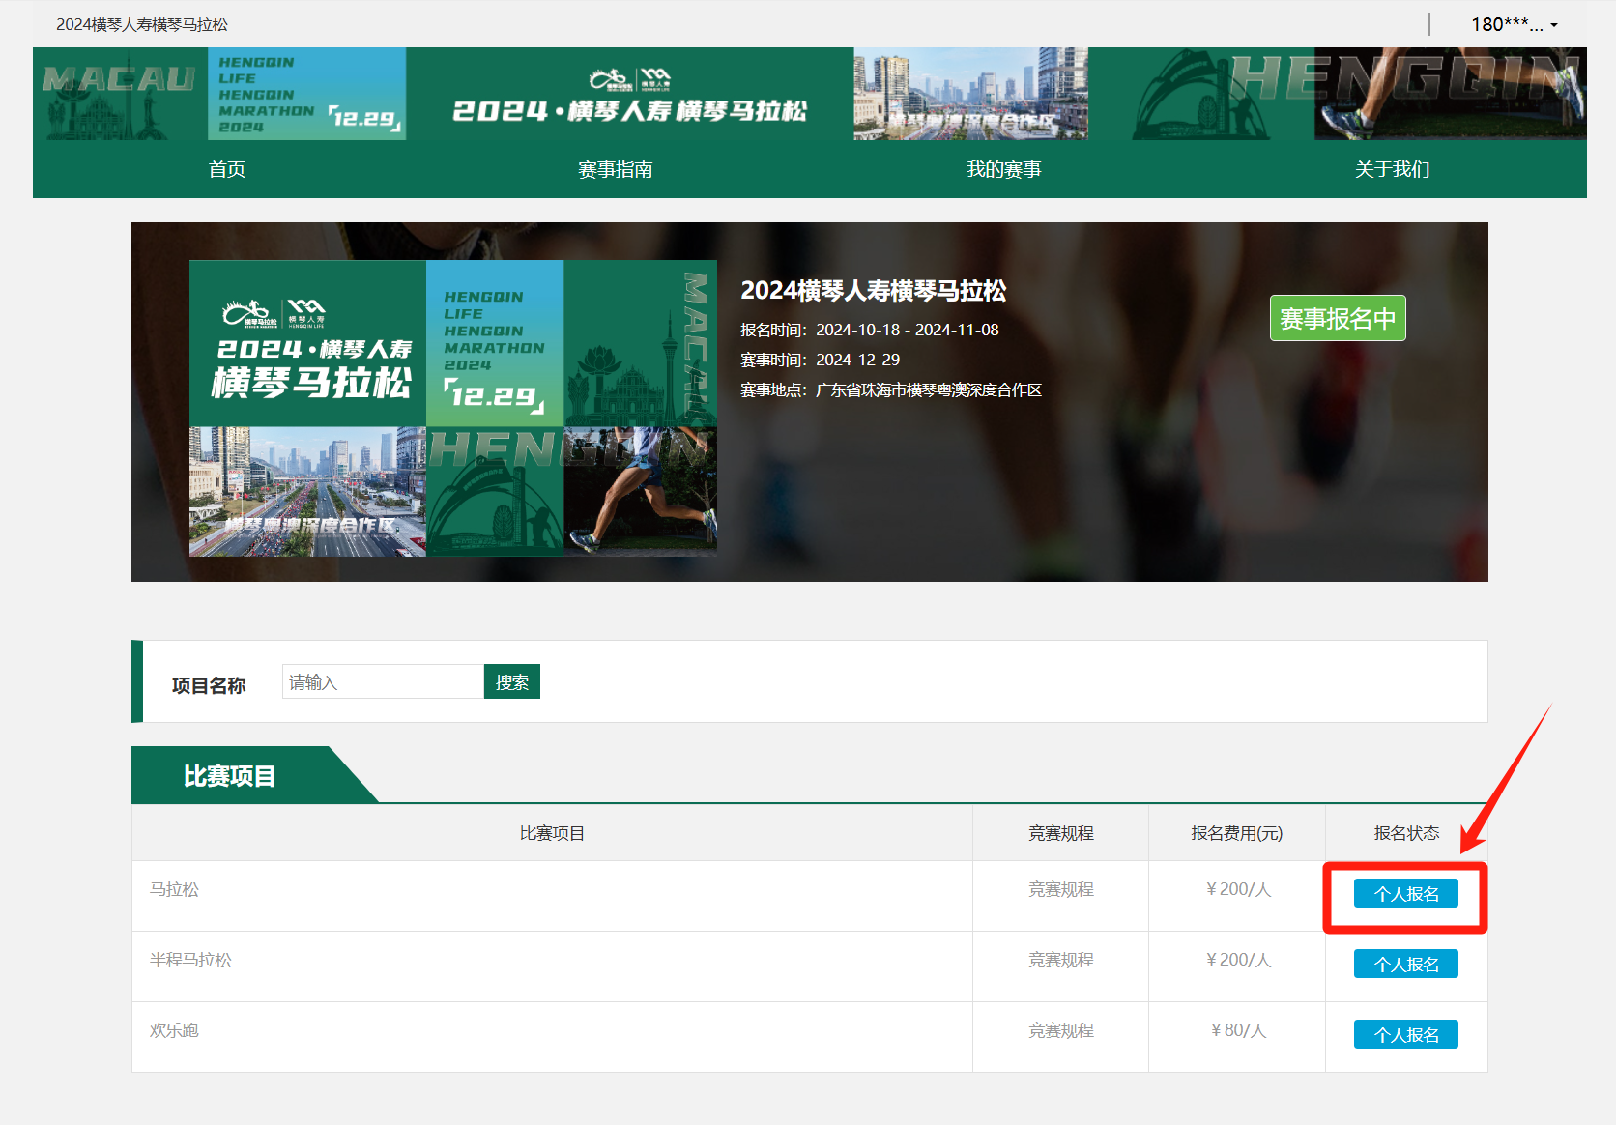This screenshot has width=1616, height=1125.
Task: Open the 关于我们 tab
Action: 1392,169
